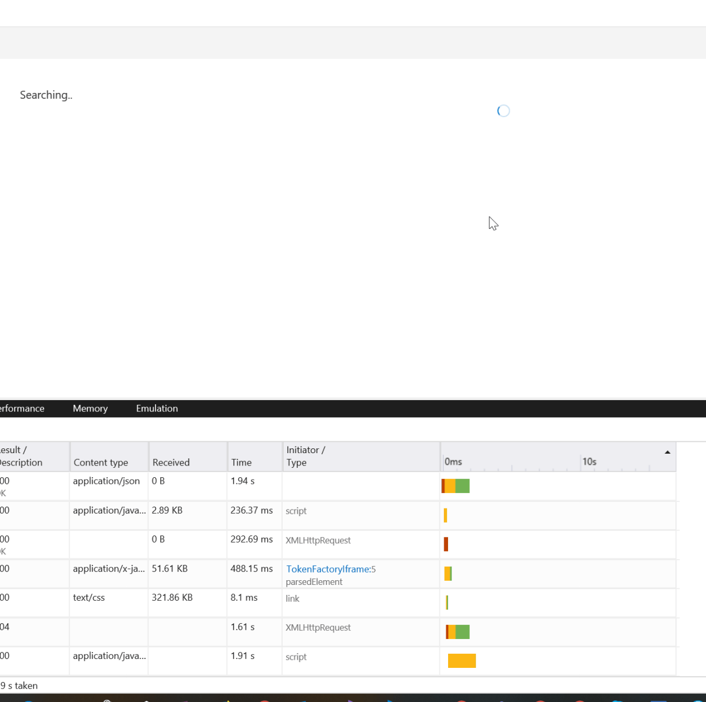
Task: Click the red waterfall bar in the 292.69 ms row
Action: [x=446, y=544]
